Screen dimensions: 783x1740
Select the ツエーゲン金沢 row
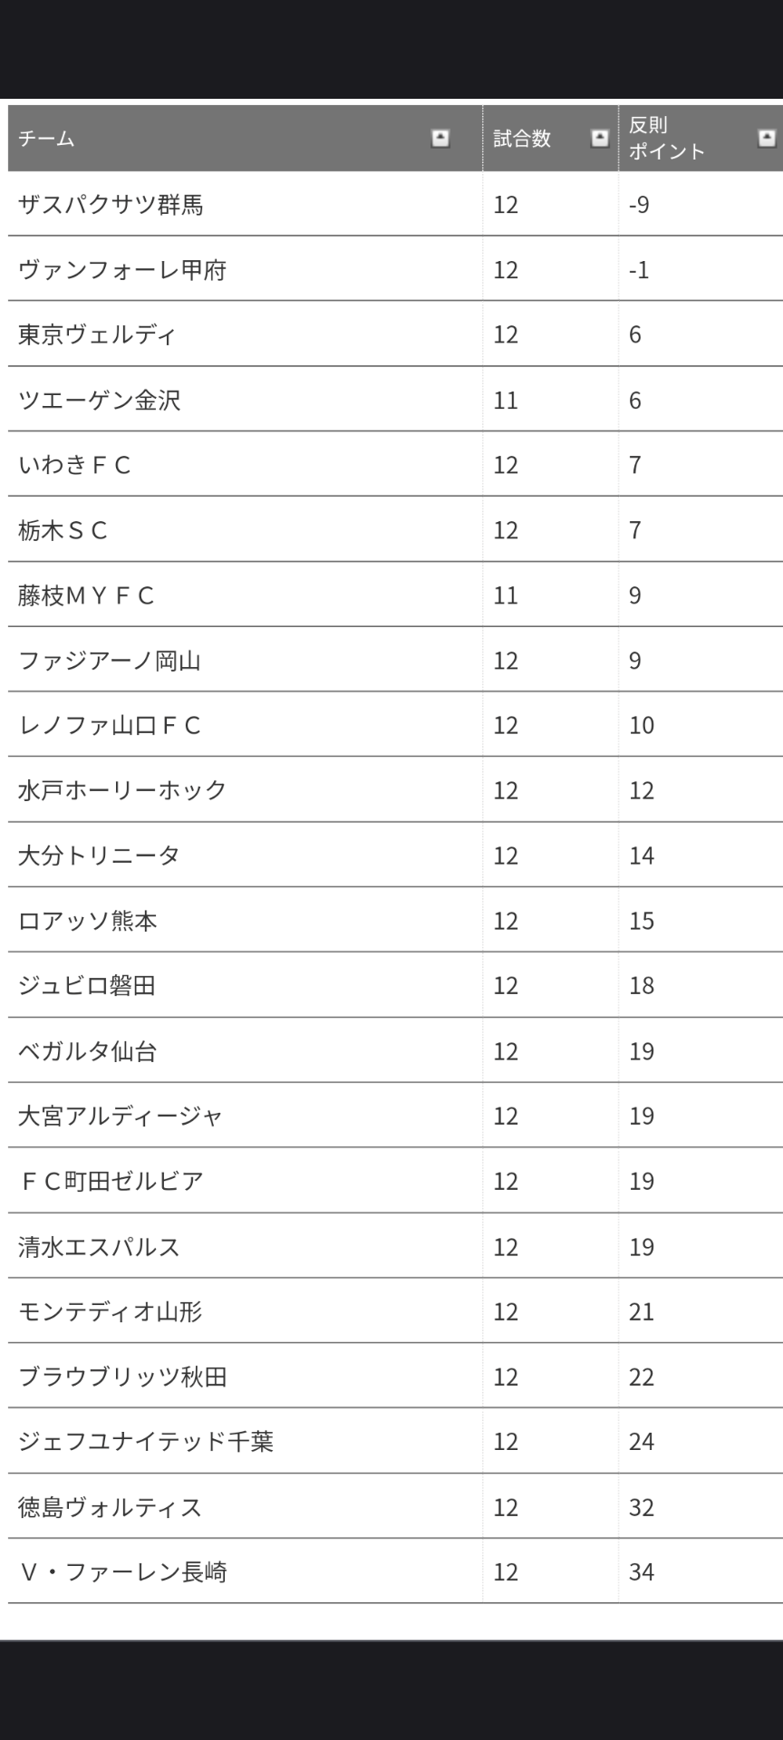click(x=395, y=400)
